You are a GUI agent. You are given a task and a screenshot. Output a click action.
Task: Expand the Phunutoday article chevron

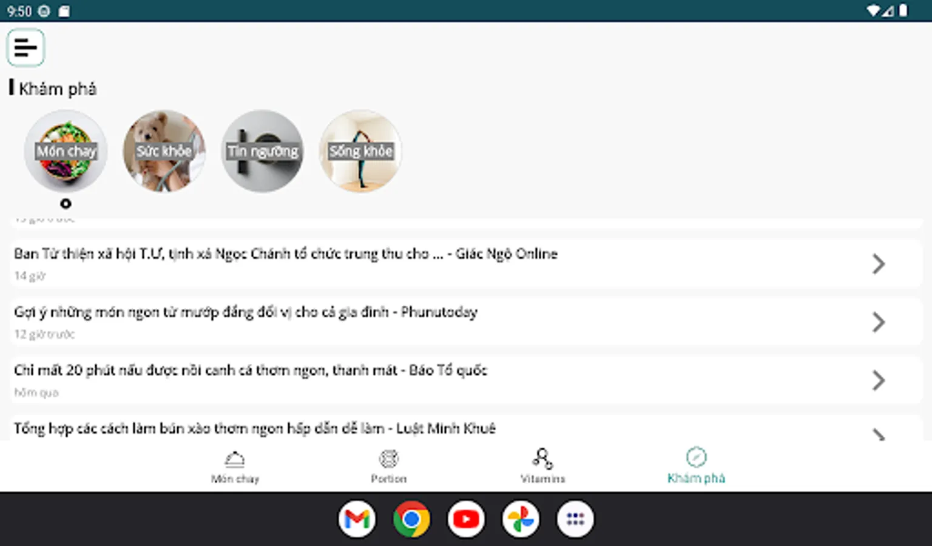tap(879, 322)
